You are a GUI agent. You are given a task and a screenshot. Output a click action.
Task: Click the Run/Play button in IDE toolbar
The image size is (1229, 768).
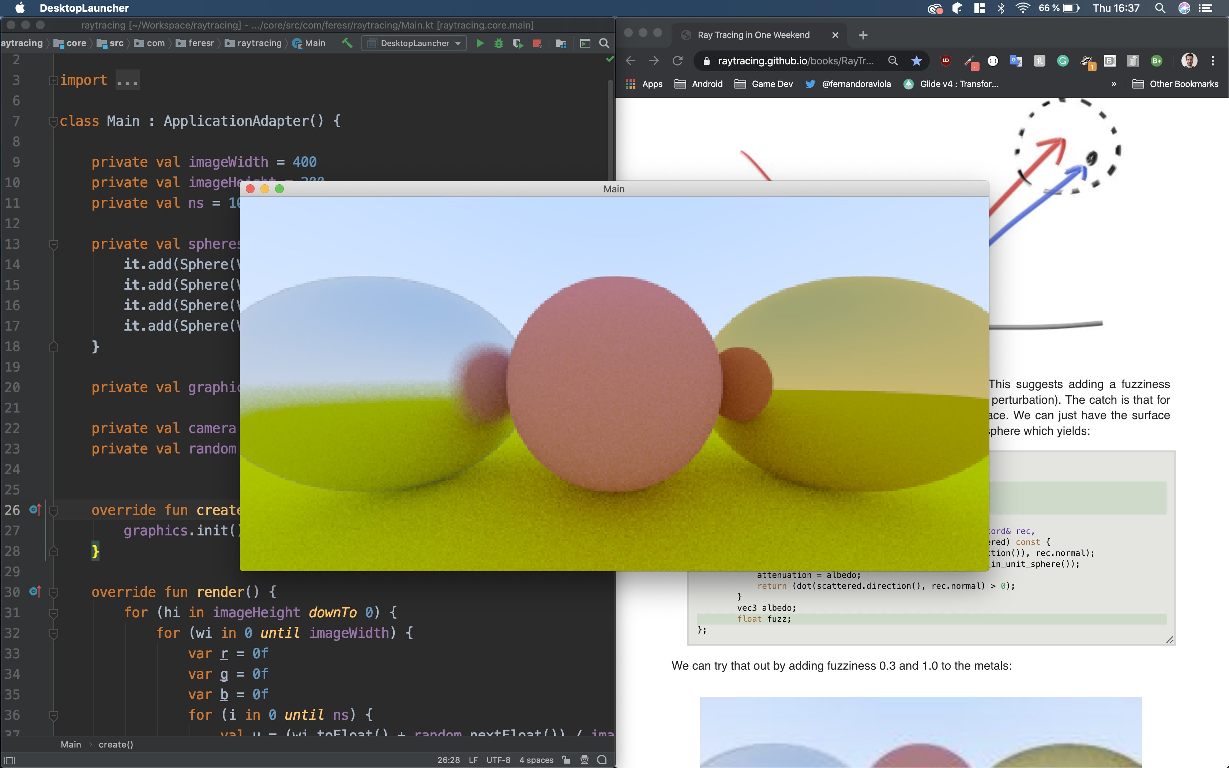[x=479, y=44]
